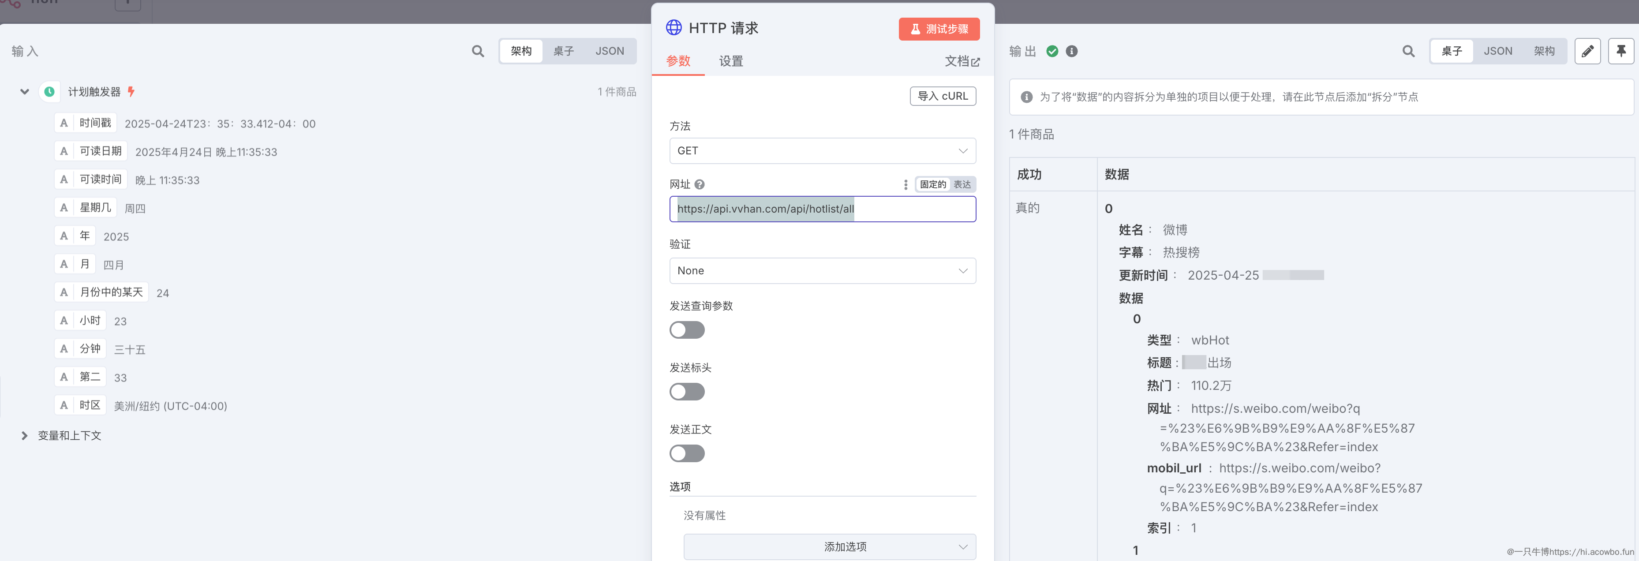Switch to the settings tab
The width and height of the screenshot is (1639, 561).
pos(730,61)
